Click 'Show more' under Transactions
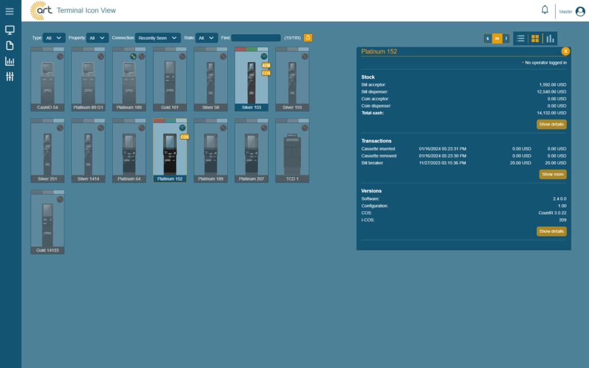 click(553, 174)
